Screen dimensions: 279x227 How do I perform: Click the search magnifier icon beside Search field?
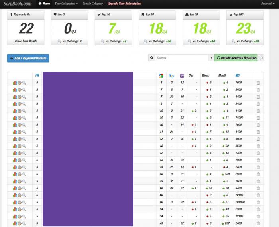[x=151, y=58]
